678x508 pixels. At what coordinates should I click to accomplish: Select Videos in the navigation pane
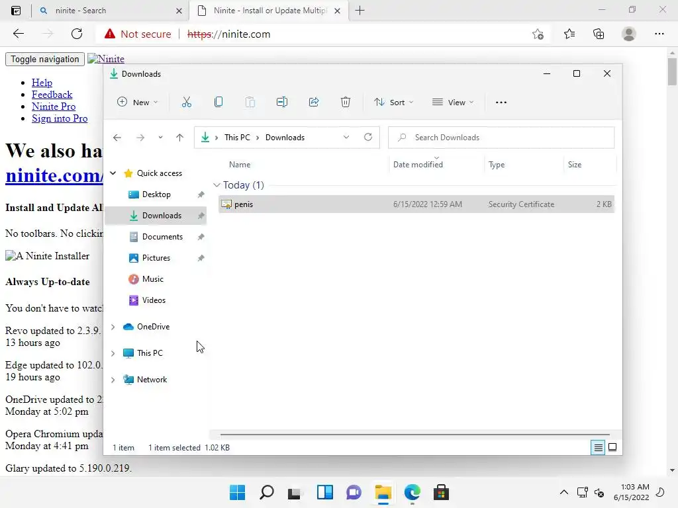click(x=156, y=300)
